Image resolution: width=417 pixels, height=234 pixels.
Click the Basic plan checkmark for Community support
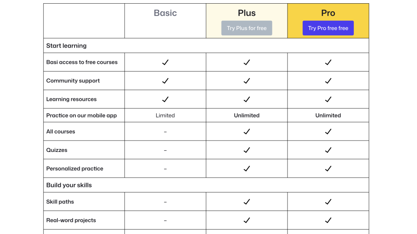[x=165, y=80]
